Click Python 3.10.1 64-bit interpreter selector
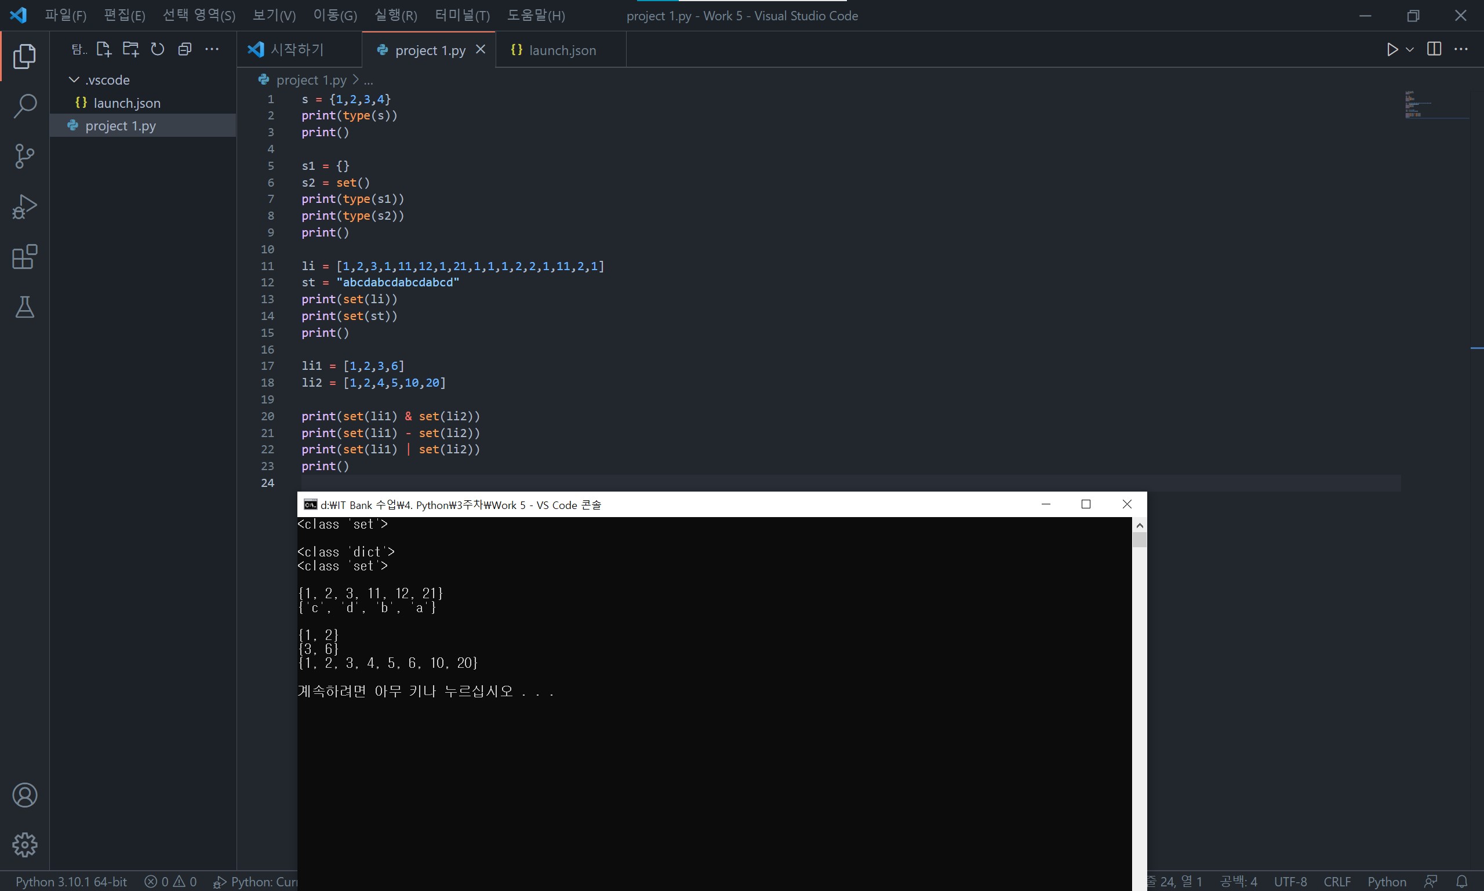The image size is (1484, 891). (x=71, y=881)
